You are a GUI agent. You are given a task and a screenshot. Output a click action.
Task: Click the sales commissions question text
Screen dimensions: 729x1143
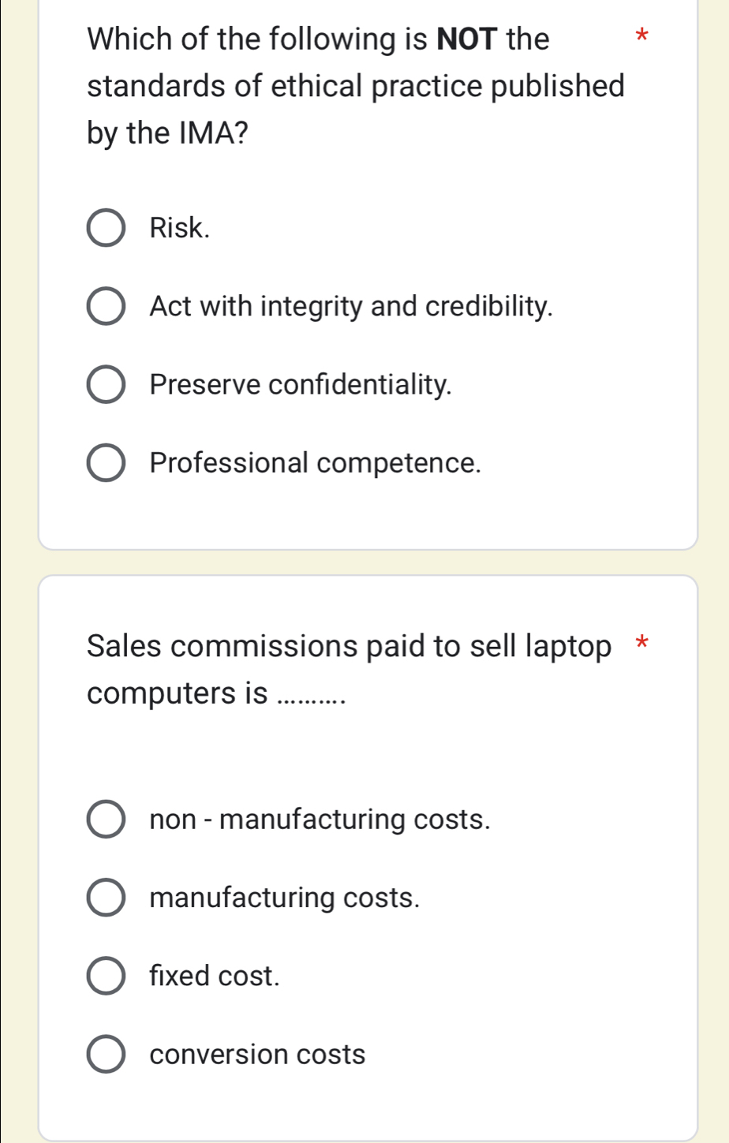coord(349,670)
